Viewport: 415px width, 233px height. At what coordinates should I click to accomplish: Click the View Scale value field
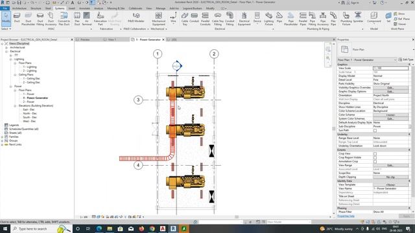[390, 68]
